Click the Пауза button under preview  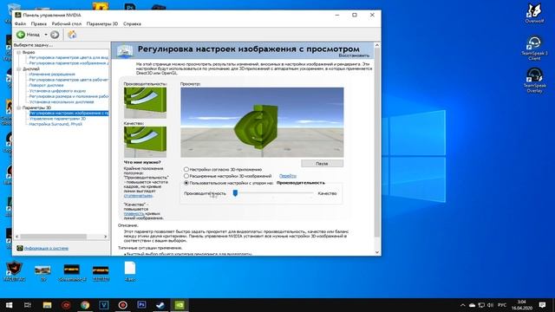322,164
